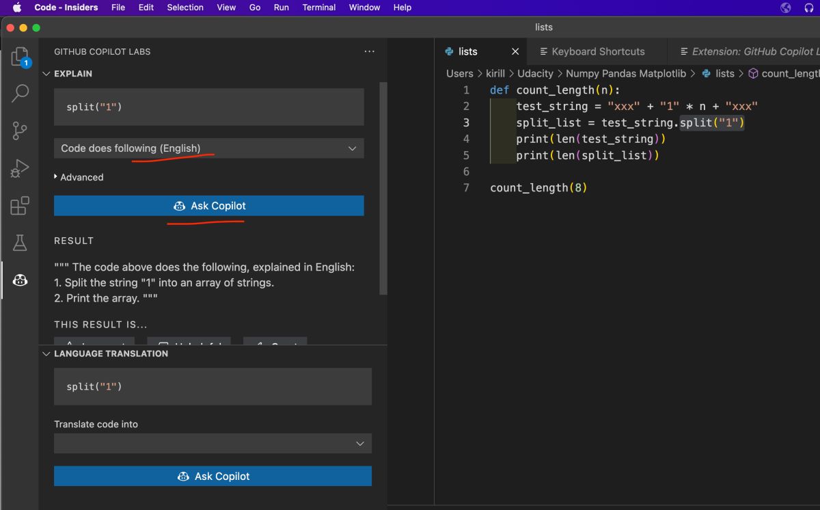Open the Run and Debug view

[20, 168]
